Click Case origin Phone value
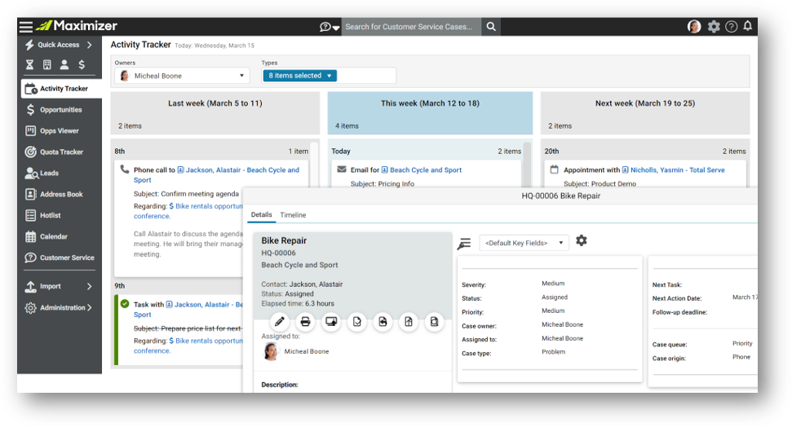The height and width of the screenshot is (427, 792). pyautogui.click(x=741, y=357)
